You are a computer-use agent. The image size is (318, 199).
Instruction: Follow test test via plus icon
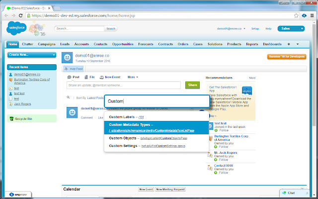[x=216, y=130]
